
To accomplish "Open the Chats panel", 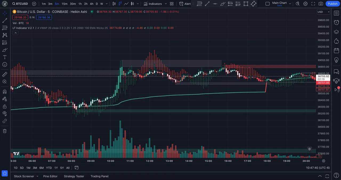I will pyautogui.click(x=336, y=72).
